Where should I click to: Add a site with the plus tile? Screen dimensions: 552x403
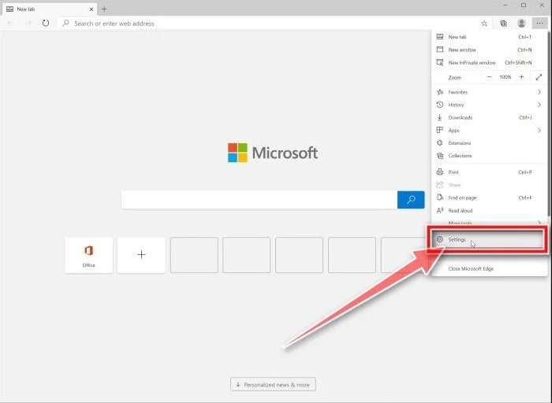pos(141,255)
